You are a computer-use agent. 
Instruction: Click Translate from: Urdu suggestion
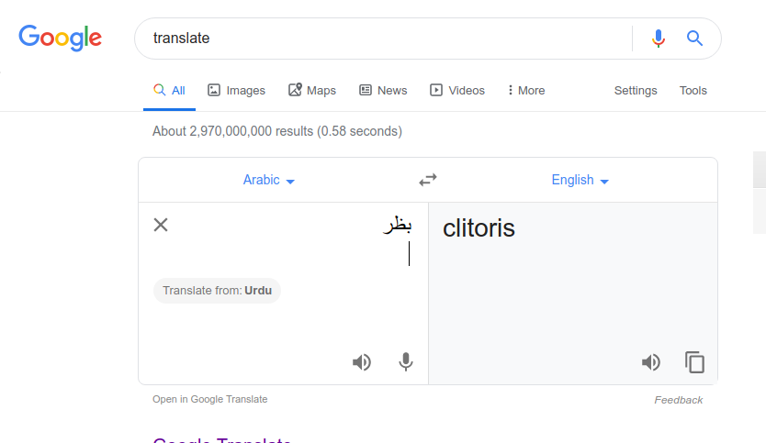218,291
